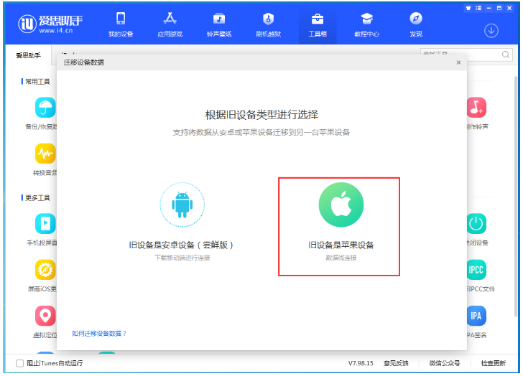This screenshot has width=523, height=376.
Task: Open 应用游戏 apps and games section
Action: click(170, 24)
